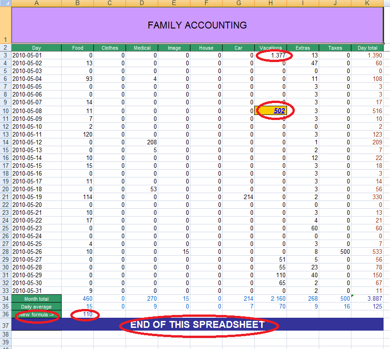Click the Month total label cell

pos(36,299)
